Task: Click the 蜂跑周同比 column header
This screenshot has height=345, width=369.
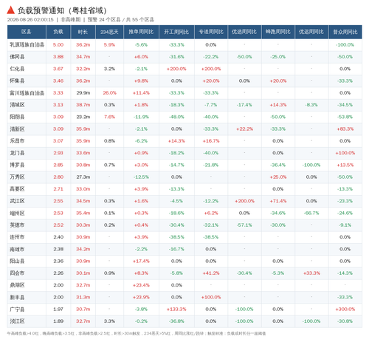Action: [278, 32]
